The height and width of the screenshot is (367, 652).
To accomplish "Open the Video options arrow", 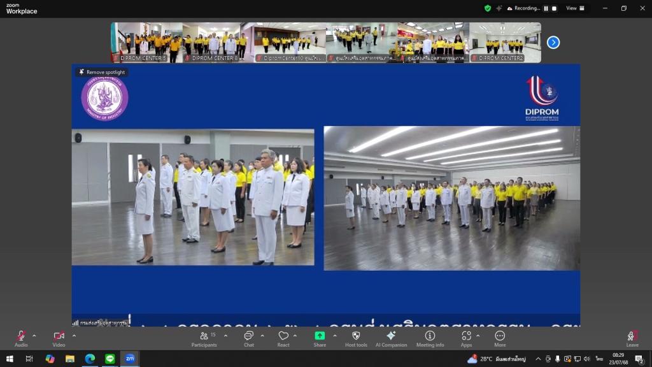I will coord(74,335).
